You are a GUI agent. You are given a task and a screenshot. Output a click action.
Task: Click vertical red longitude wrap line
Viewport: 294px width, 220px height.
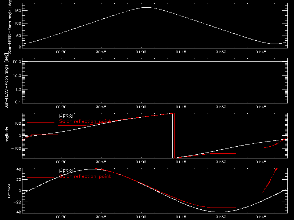174,136
